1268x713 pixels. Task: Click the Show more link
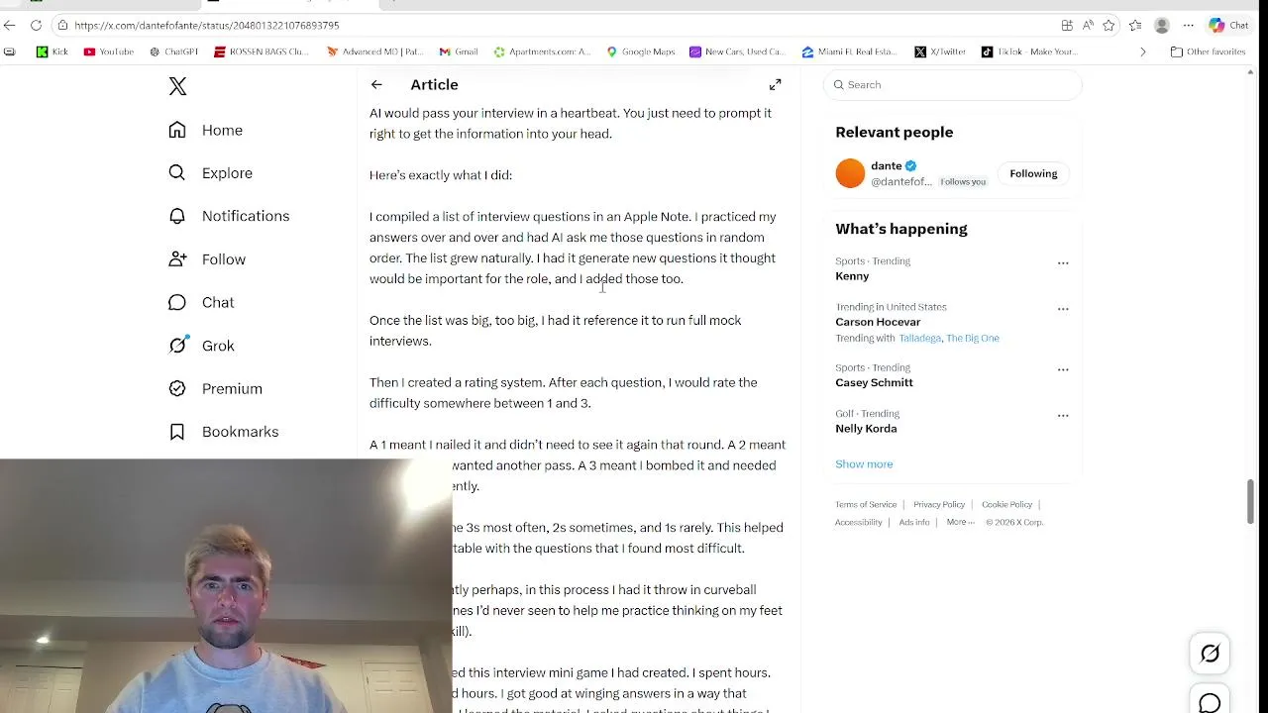pos(864,464)
